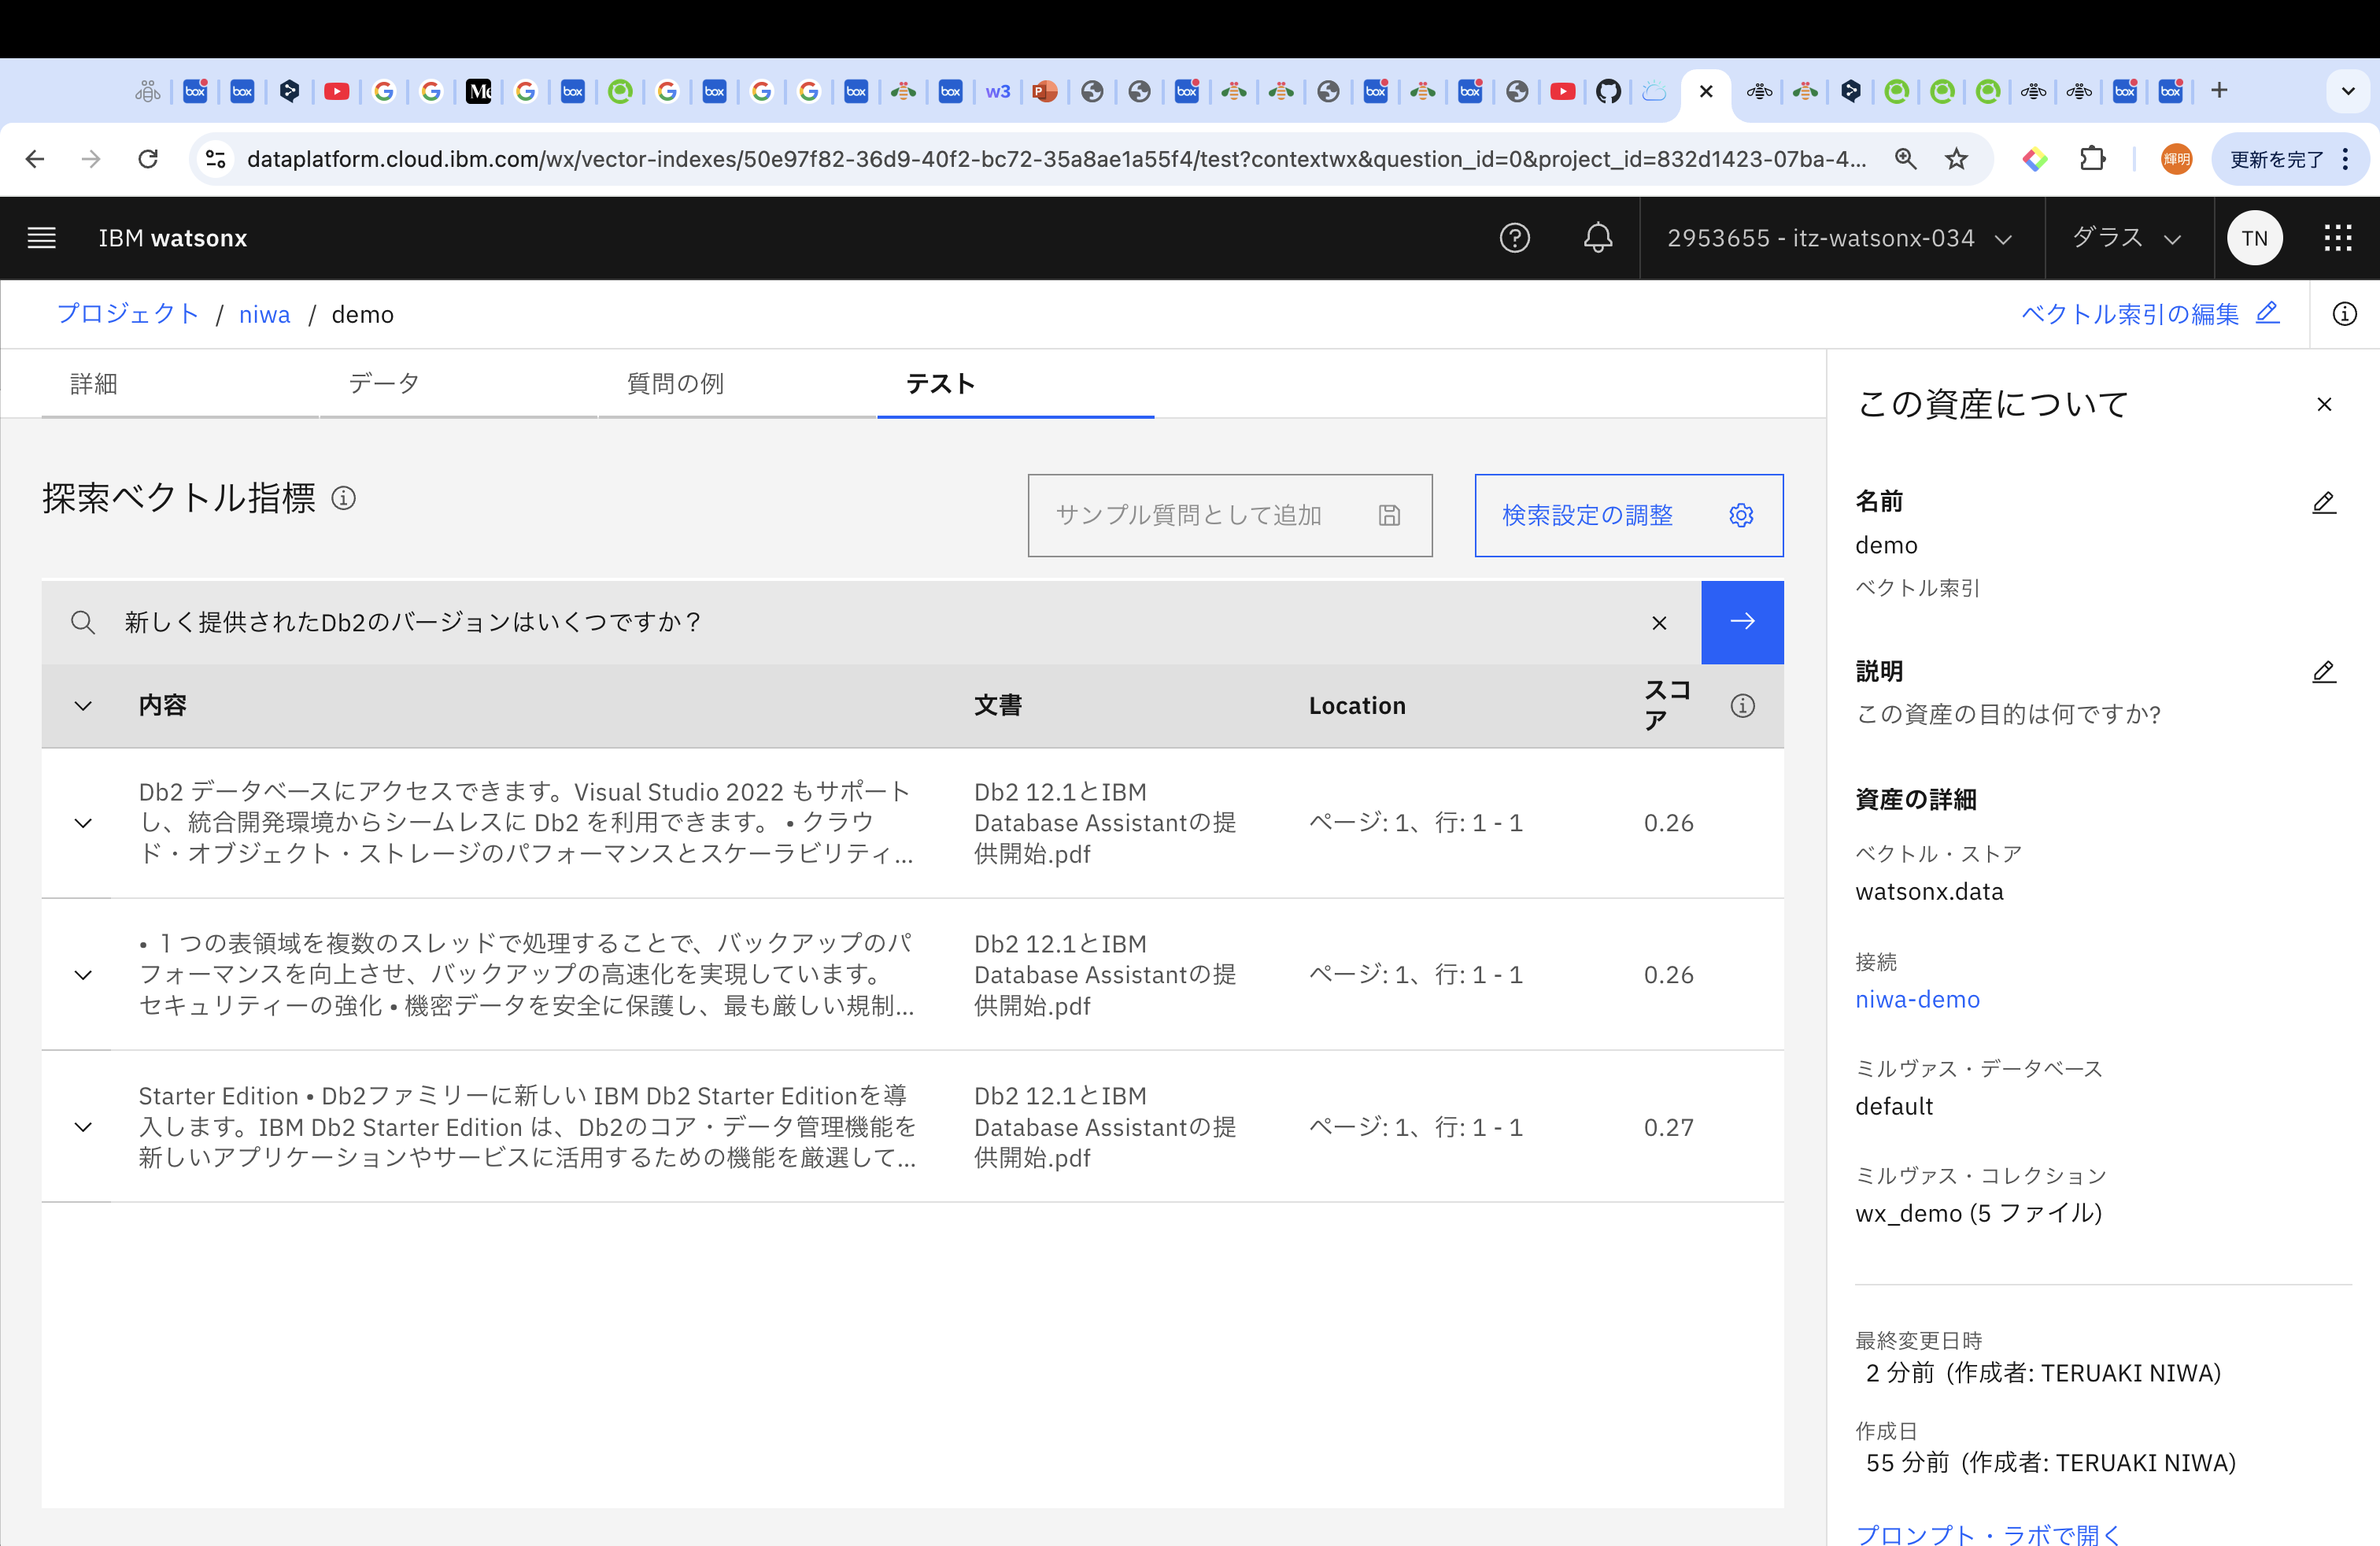Click the score column info icon
2380x1546 pixels.
[x=1742, y=706]
